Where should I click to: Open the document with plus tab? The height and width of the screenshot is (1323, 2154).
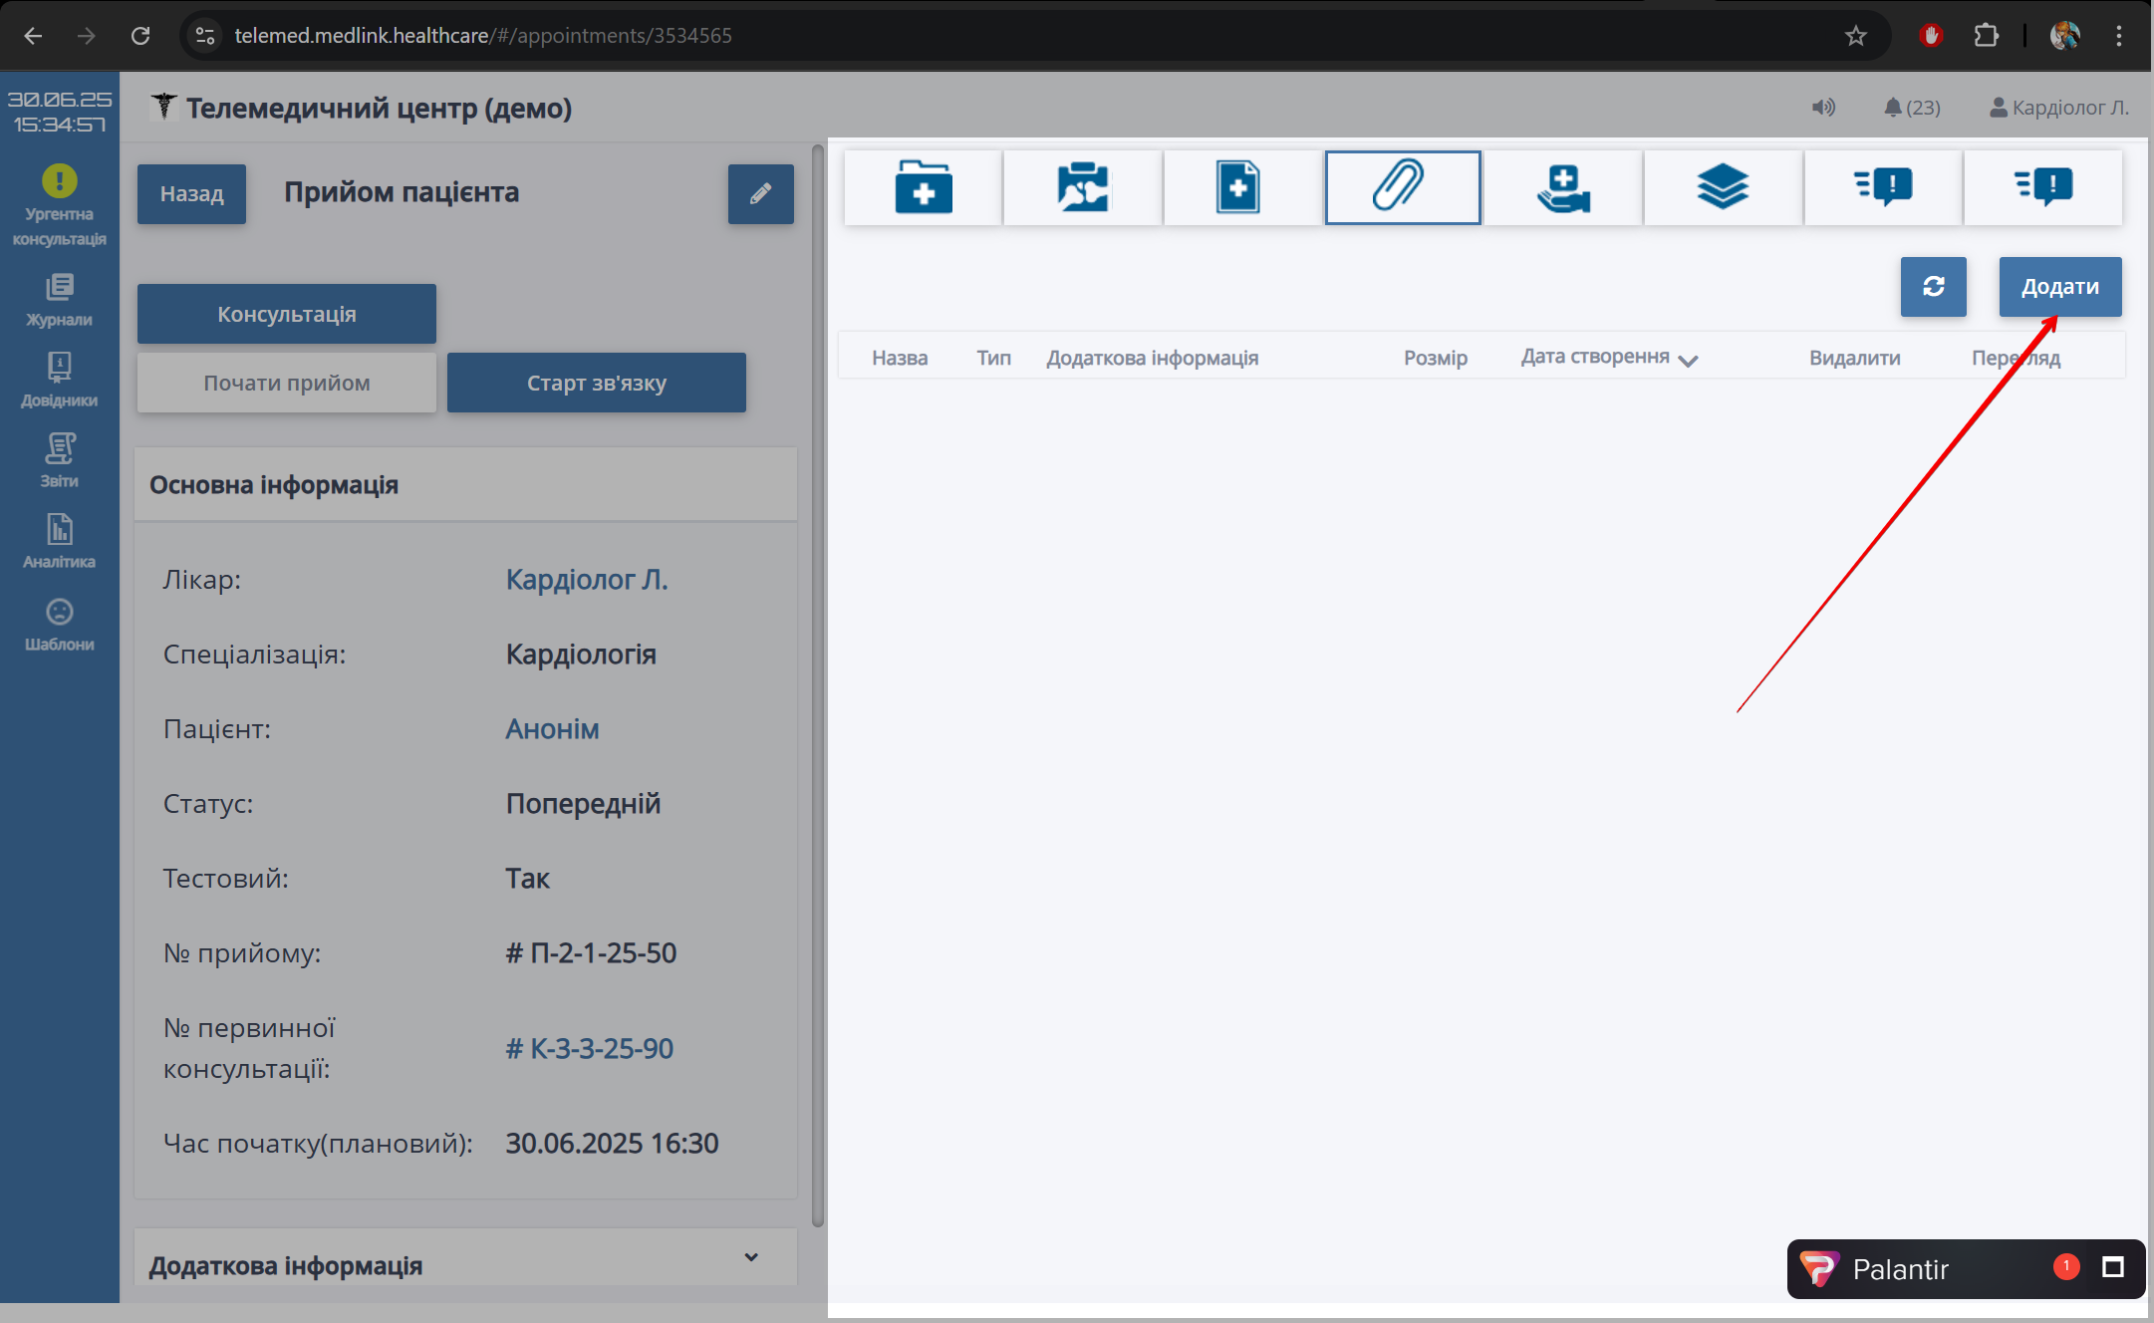click(1238, 187)
